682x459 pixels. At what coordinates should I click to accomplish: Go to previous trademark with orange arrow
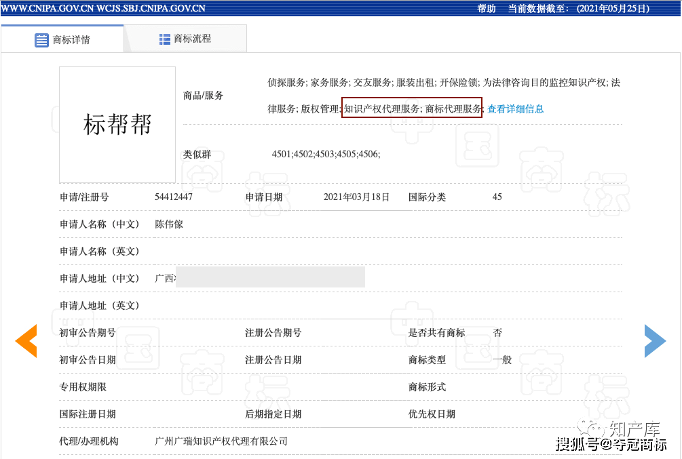26,341
